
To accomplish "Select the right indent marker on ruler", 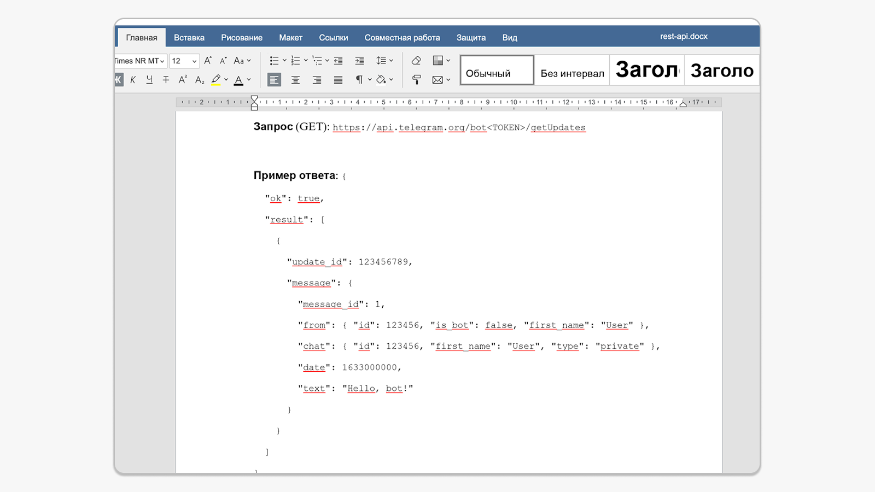I will (683, 104).
